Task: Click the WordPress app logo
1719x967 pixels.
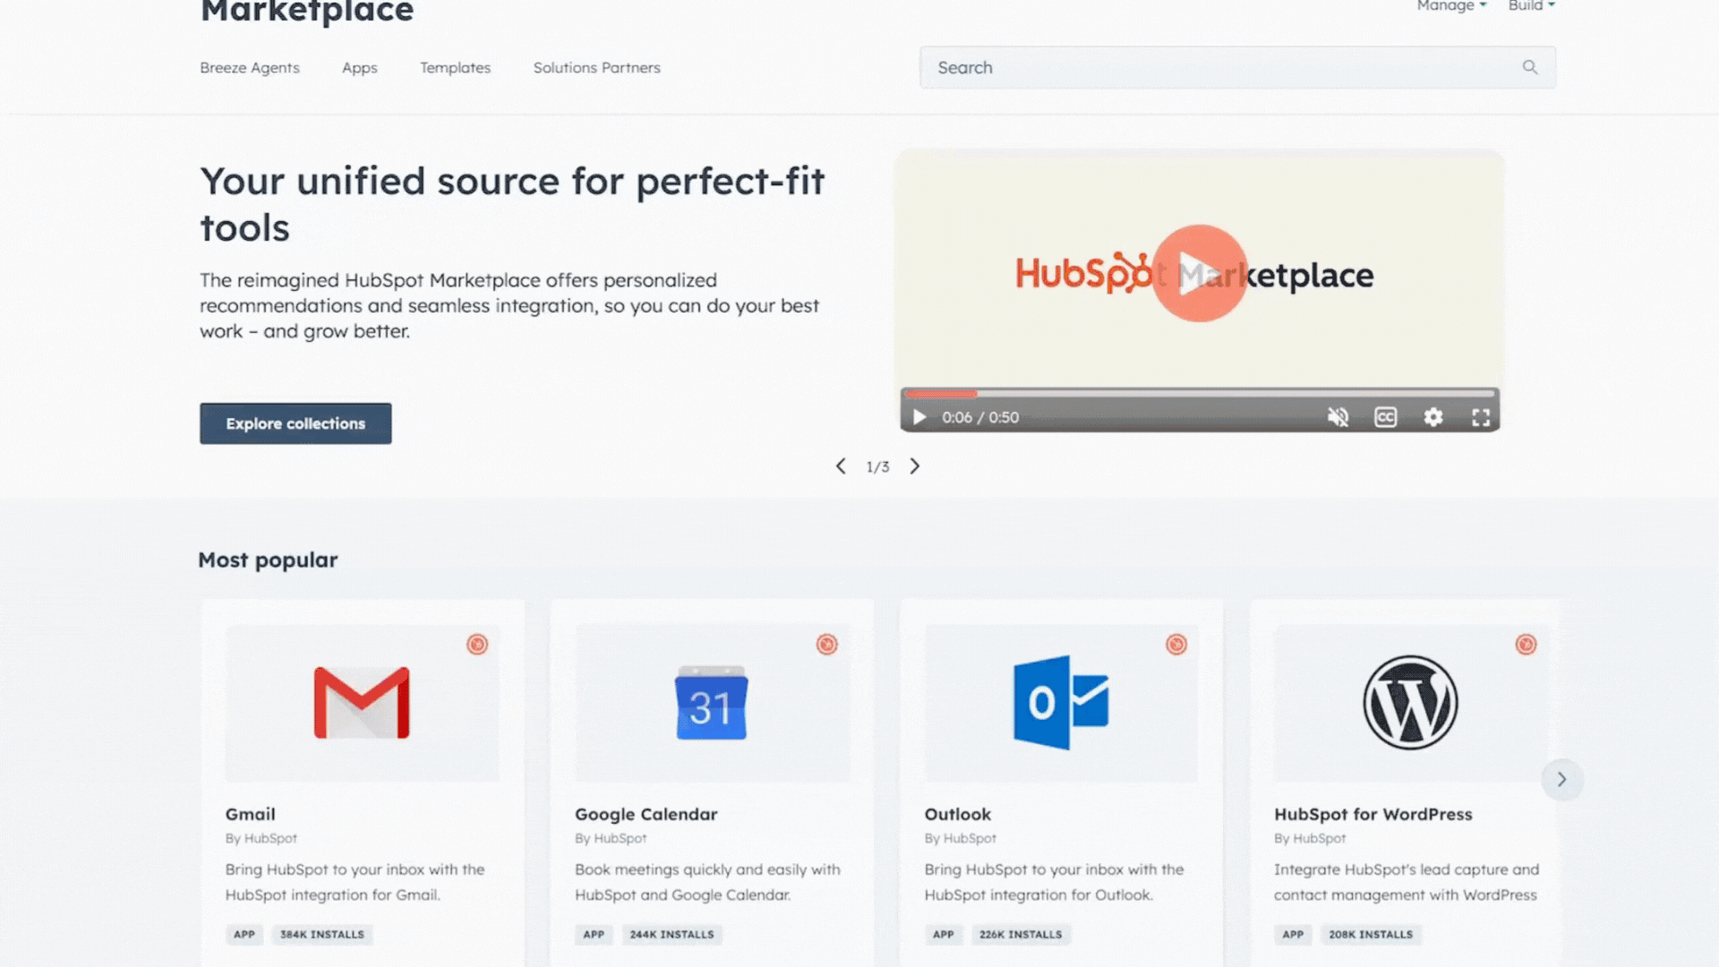Action: 1410,703
